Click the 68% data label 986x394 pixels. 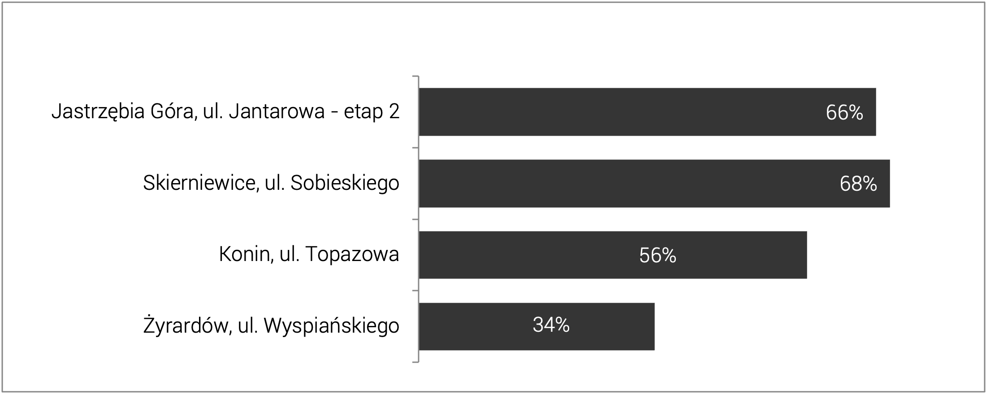point(858,184)
